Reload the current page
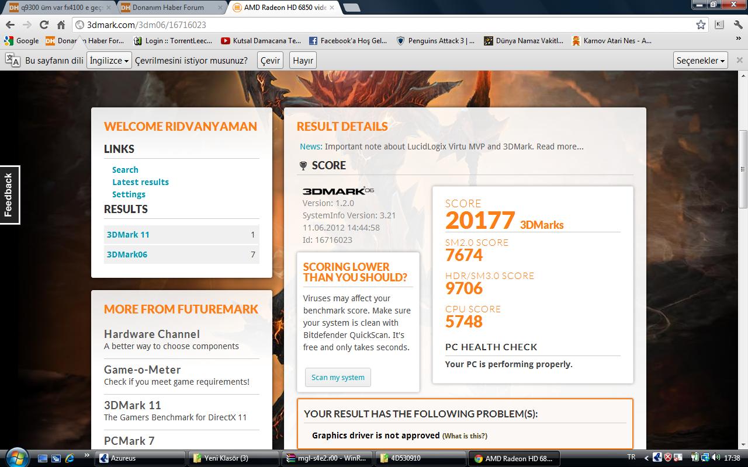 (x=44, y=25)
